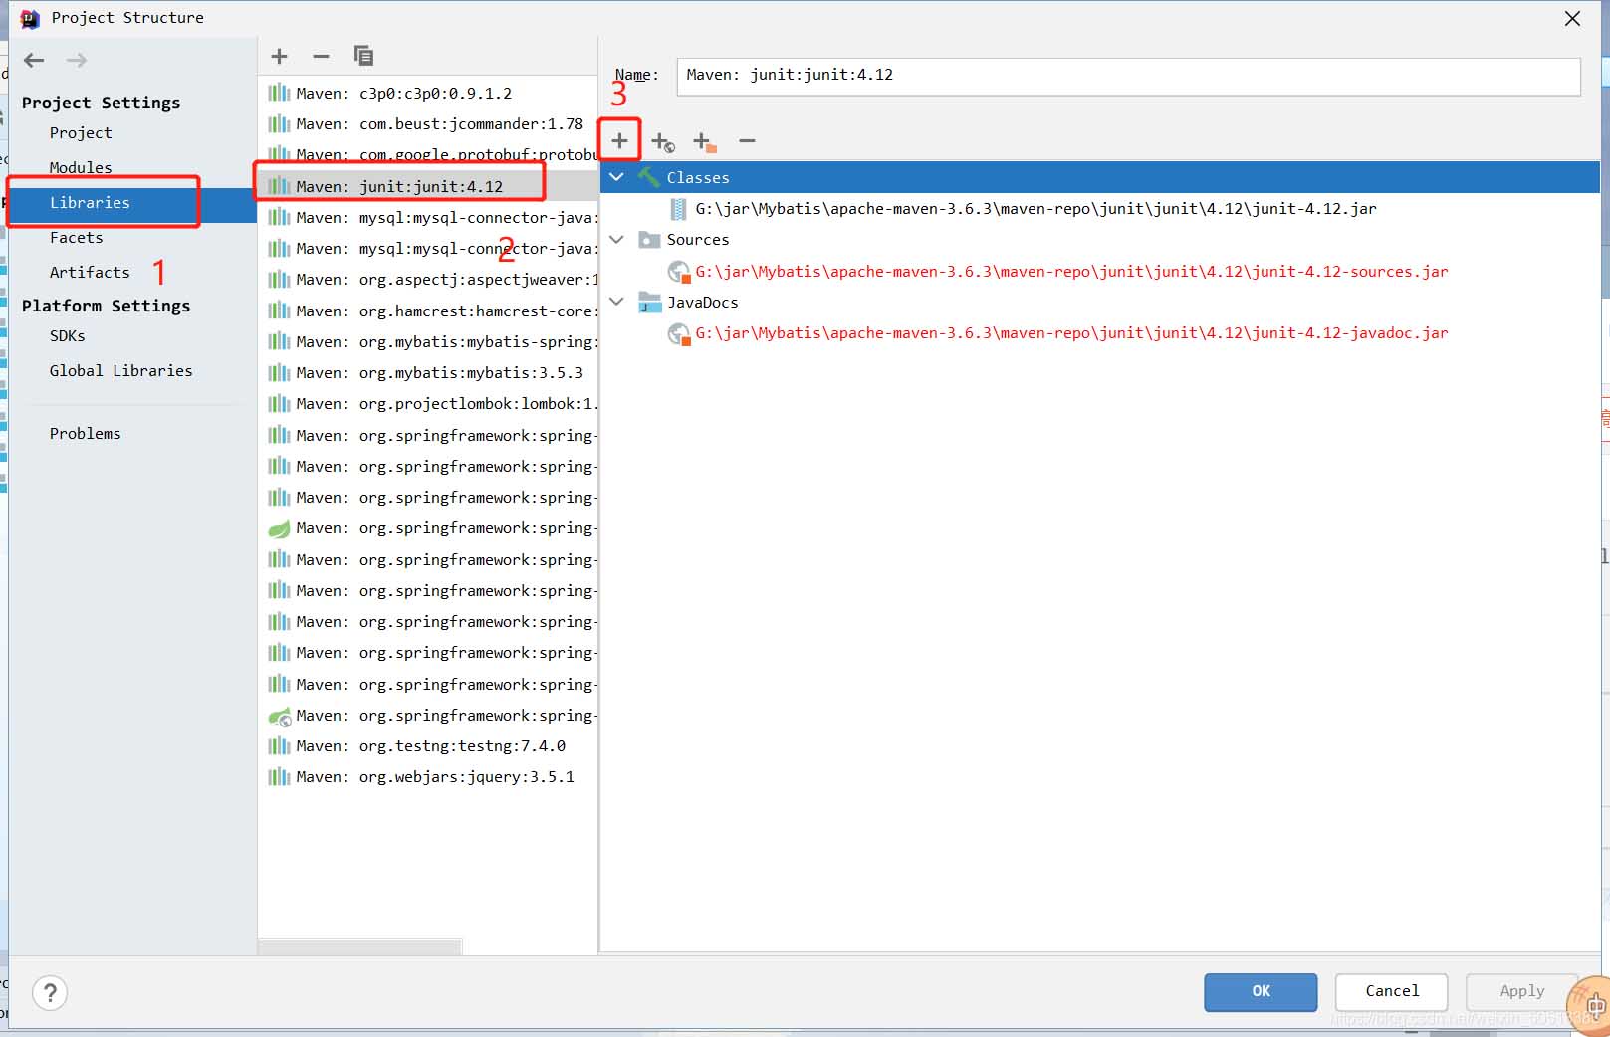Click library icon of org.projectlombok:lombok
The width and height of the screenshot is (1610, 1037).
pos(279,404)
